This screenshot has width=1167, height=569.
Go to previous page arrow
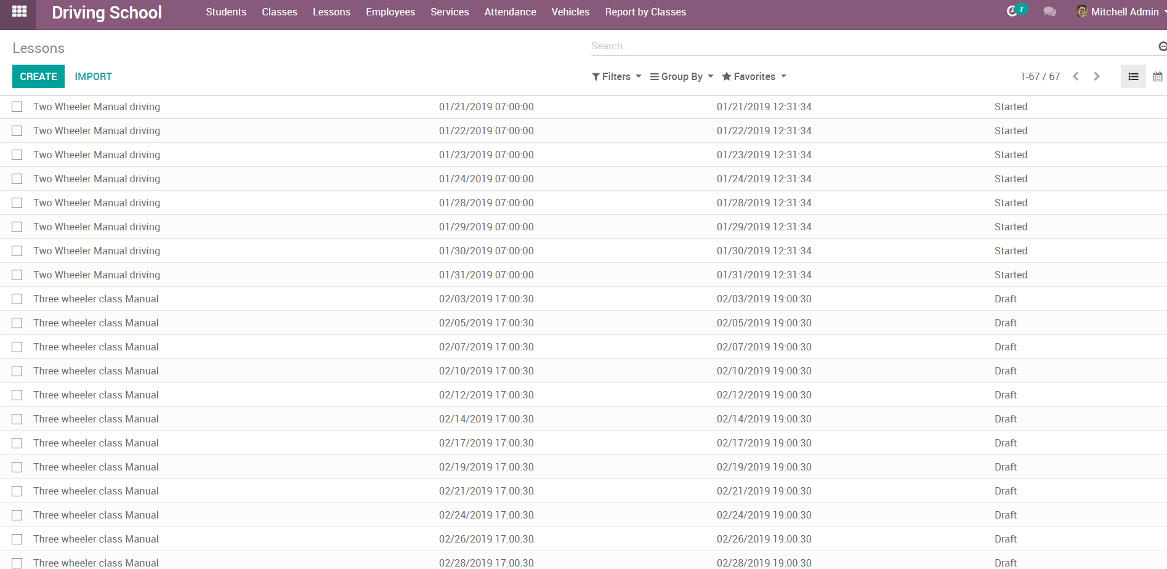click(1075, 76)
